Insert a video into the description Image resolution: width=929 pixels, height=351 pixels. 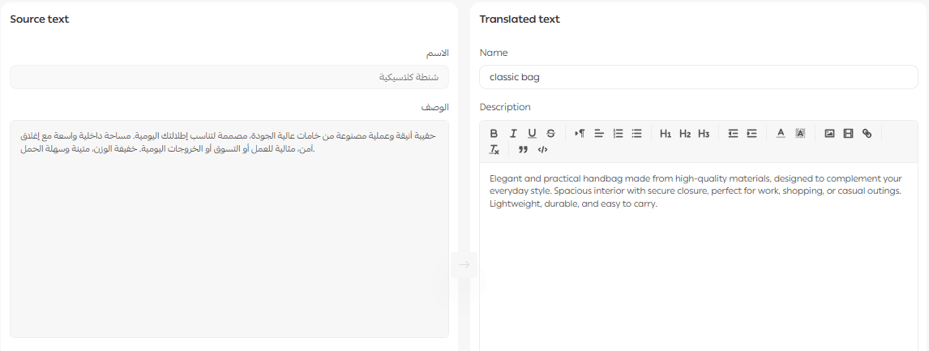click(848, 134)
